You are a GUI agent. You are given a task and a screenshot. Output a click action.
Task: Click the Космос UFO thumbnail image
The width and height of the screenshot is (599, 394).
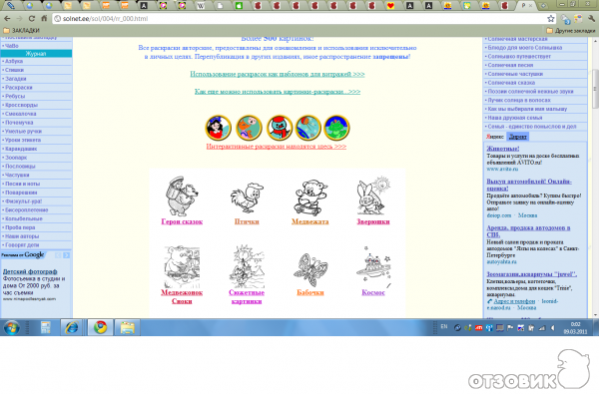373,266
